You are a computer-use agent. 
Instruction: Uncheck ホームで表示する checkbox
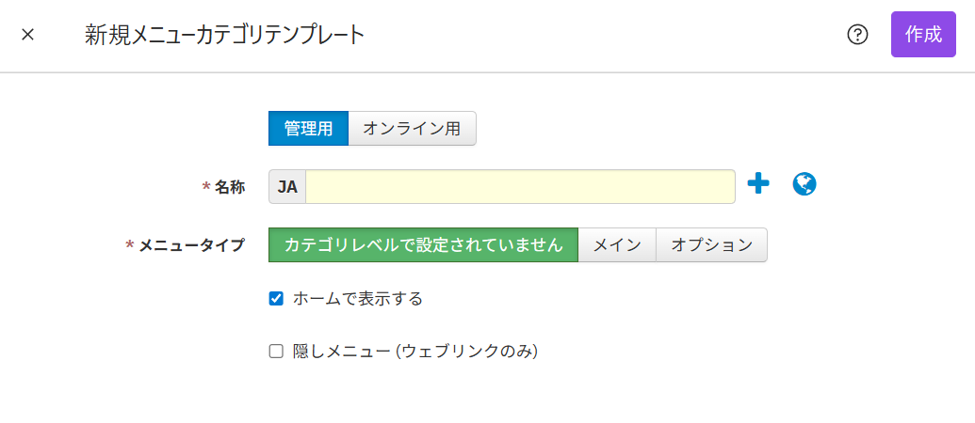click(276, 299)
